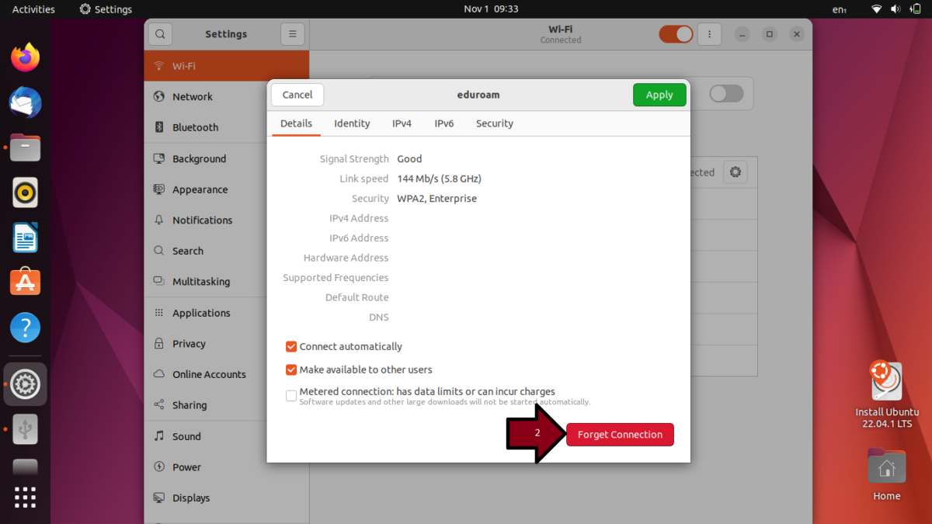Screen dimensions: 932x524
Task: Click the Forget Connection button
Action: tap(620, 434)
